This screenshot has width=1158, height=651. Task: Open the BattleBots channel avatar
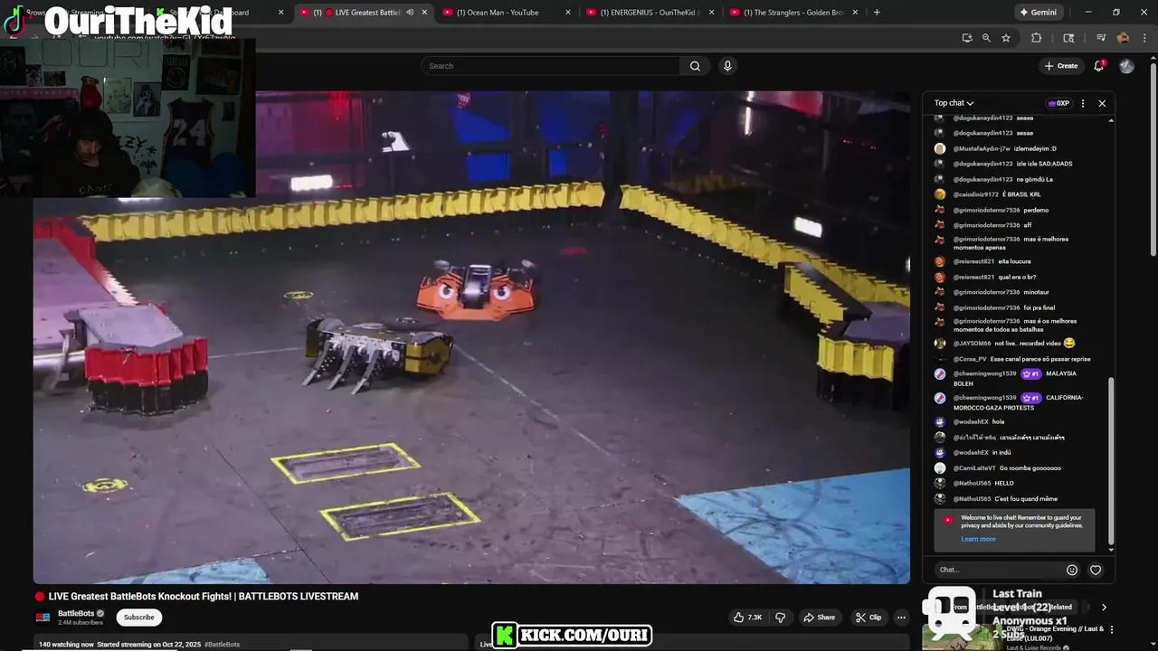43,618
